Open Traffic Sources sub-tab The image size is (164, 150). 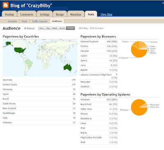[x=40, y=21]
